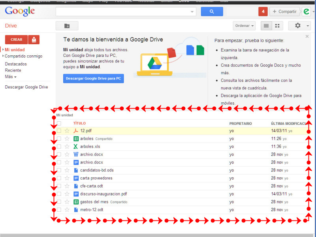The width and height of the screenshot is (316, 237).
Task: Open the Ordenar sort dropdown
Action: tap(244, 26)
